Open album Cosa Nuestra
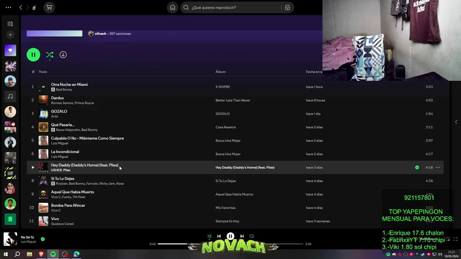Viewport: 461px width, 259px height. pyautogui.click(x=225, y=127)
